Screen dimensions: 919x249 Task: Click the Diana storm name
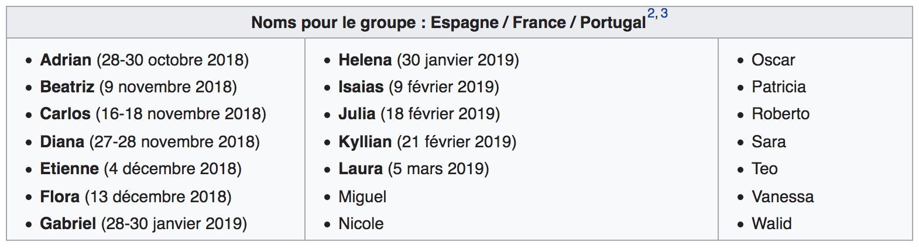[62, 142]
